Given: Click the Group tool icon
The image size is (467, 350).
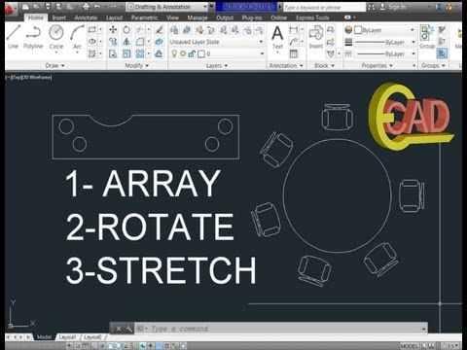Looking at the screenshot, I should point(427,36).
